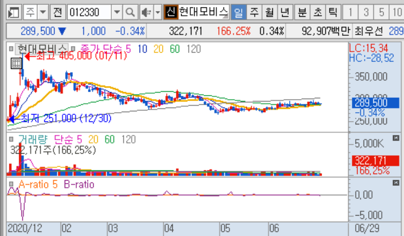Click the 현대모비스 stock name field
The image size is (404, 236).
203,12
